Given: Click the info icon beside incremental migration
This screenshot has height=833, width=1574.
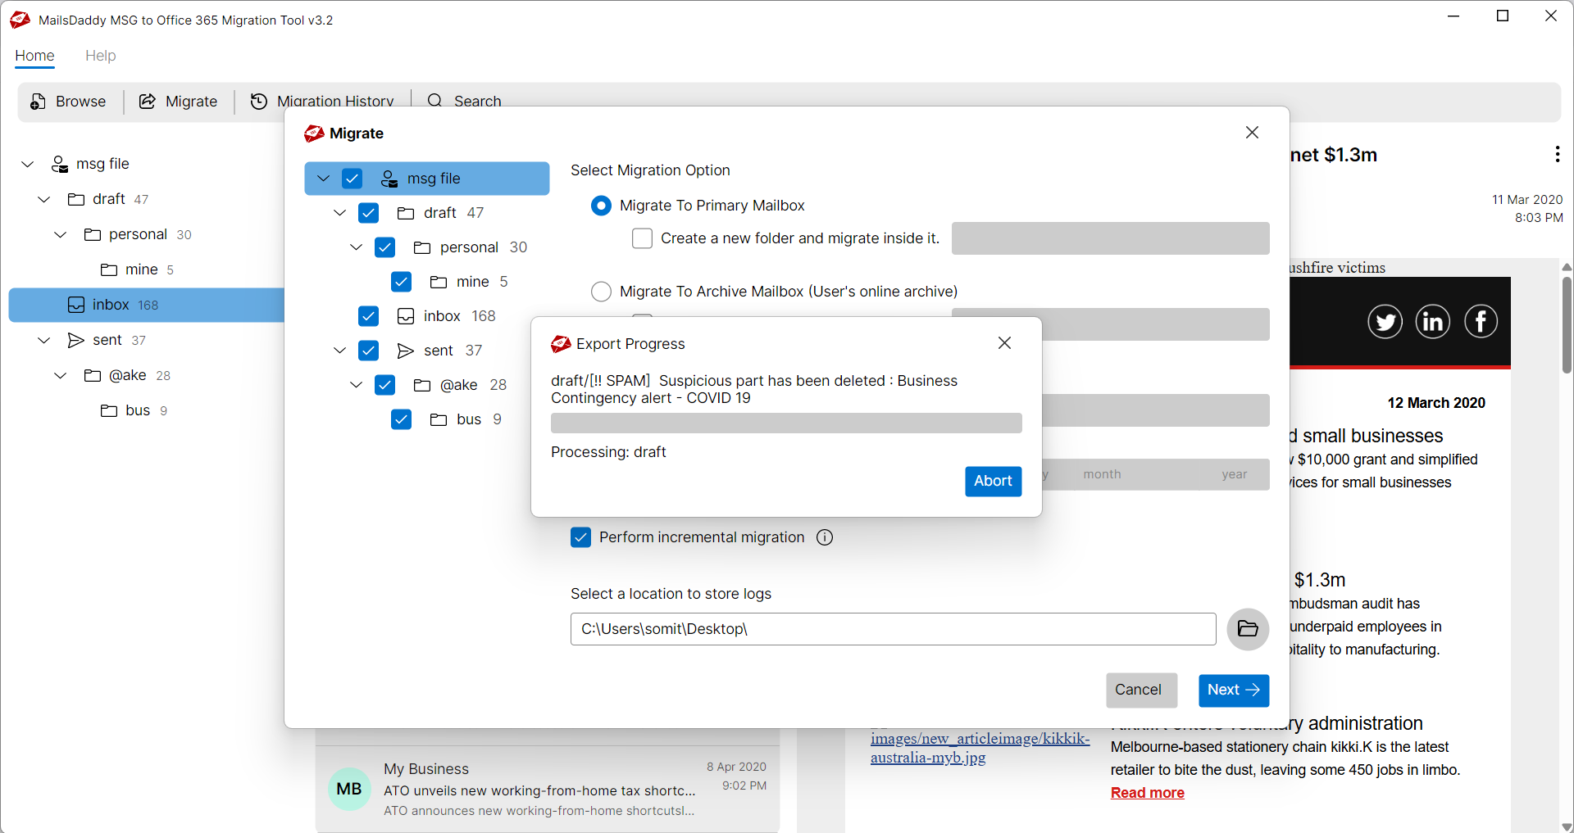Looking at the screenshot, I should coord(825,537).
